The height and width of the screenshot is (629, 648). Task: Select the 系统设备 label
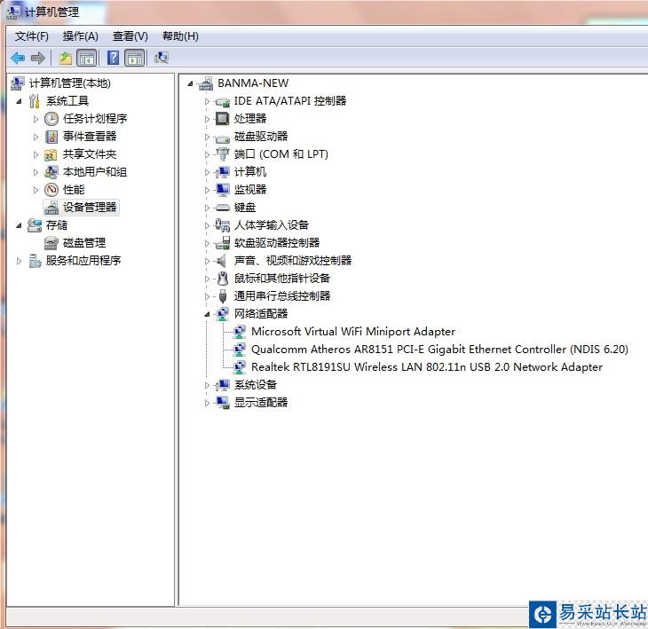tap(256, 385)
